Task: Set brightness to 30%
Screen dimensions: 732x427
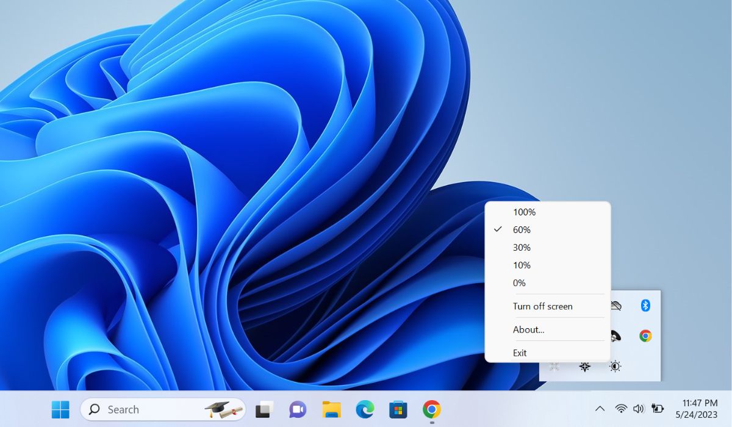Action: click(x=522, y=248)
